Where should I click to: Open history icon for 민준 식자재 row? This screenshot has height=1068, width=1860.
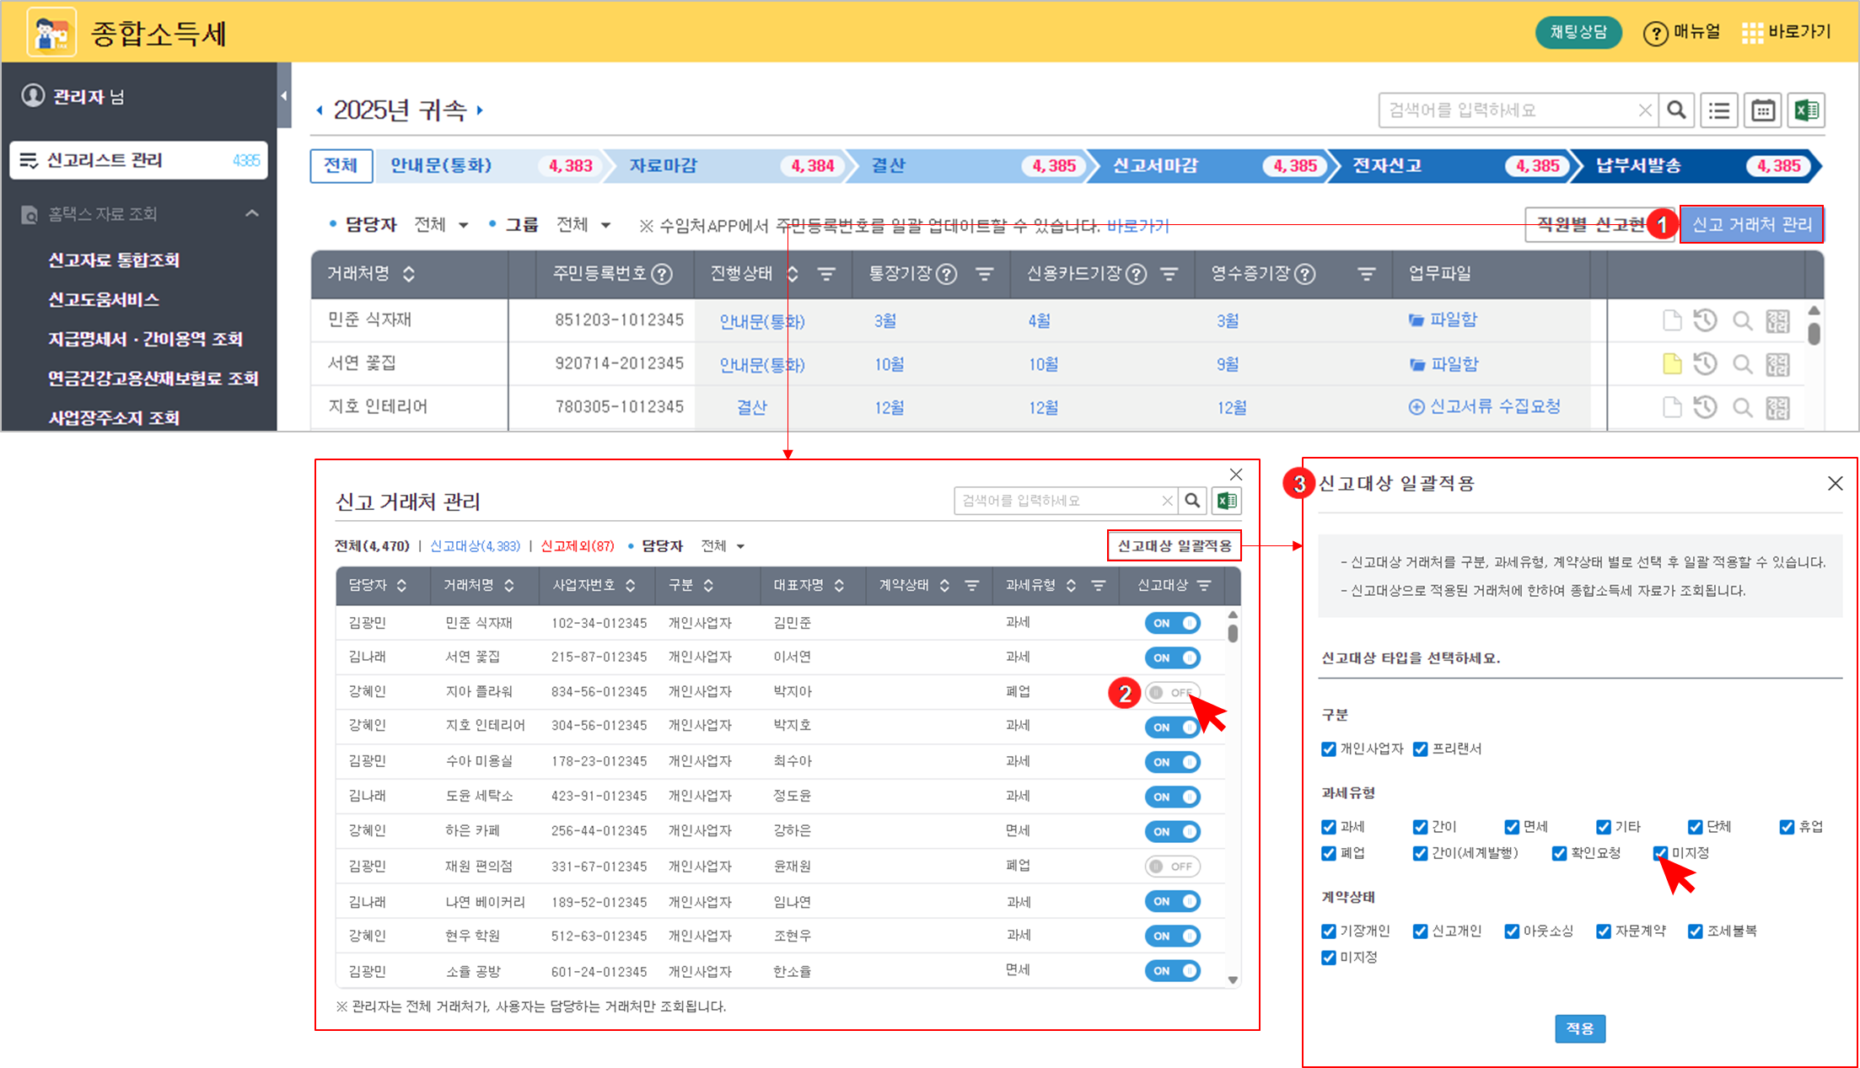coord(1706,320)
